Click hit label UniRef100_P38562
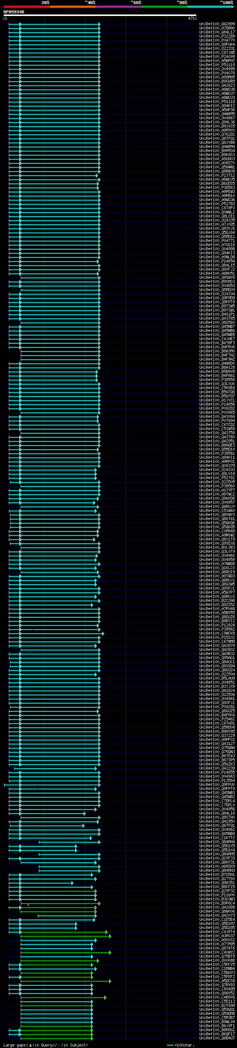The height and width of the screenshot is (1048, 237). coord(217,629)
